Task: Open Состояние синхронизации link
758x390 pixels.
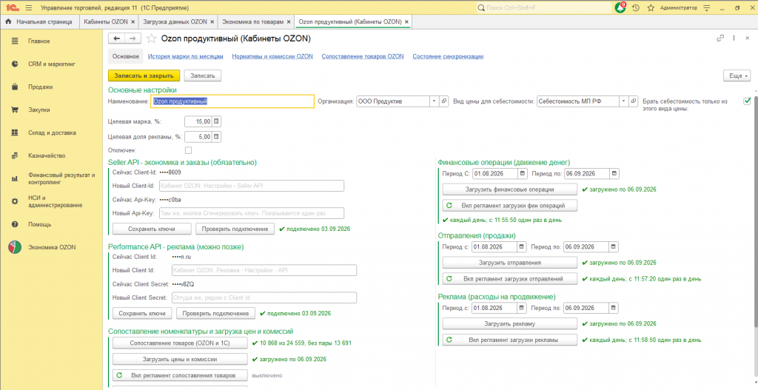Action: click(x=448, y=56)
